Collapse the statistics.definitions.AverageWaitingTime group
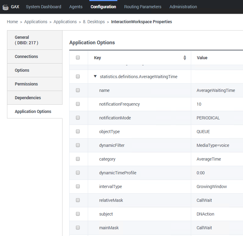The width and height of the screenshot is (243, 236). [x=95, y=77]
